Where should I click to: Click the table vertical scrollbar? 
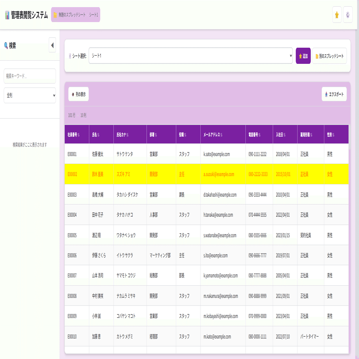(350, 138)
